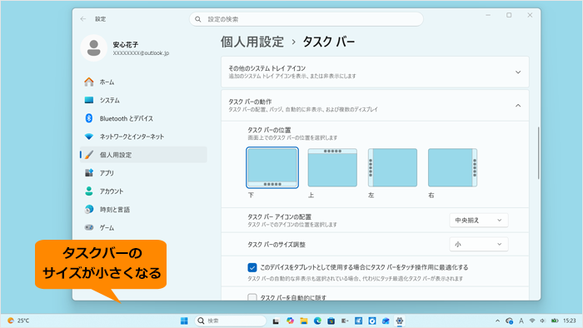This screenshot has height=328, width=583.
Task: Click the ホーム house icon
Action: coord(89,82)
